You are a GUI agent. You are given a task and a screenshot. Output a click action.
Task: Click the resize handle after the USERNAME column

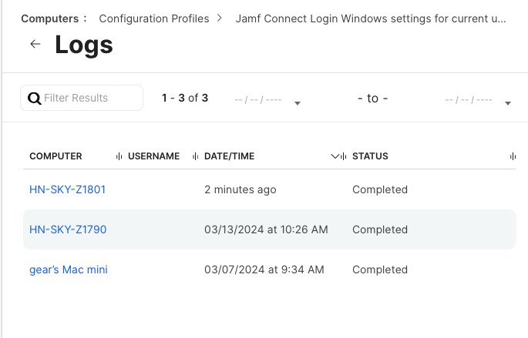click(x=195, y=156)
